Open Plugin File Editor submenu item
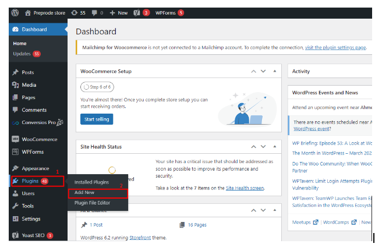Image resolution: width=389 pixels, height=247 pixels. pyautogui.click(x=92, y=203)
